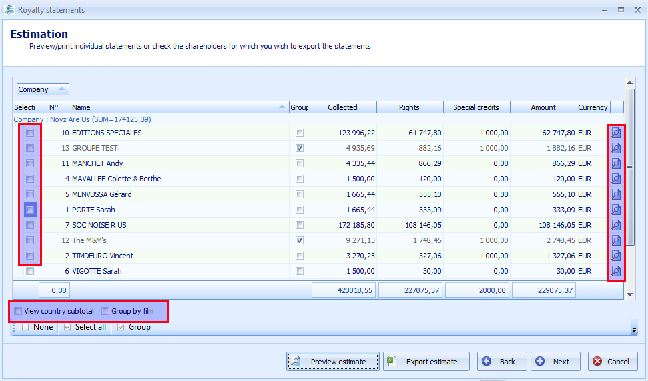Click Export estimate button
Screen dimensions: 648x381
coord(426,361)
